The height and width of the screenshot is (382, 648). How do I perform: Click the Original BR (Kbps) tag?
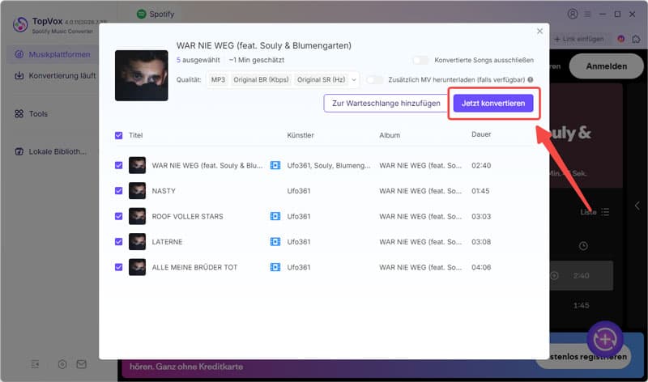pos(261,79)
